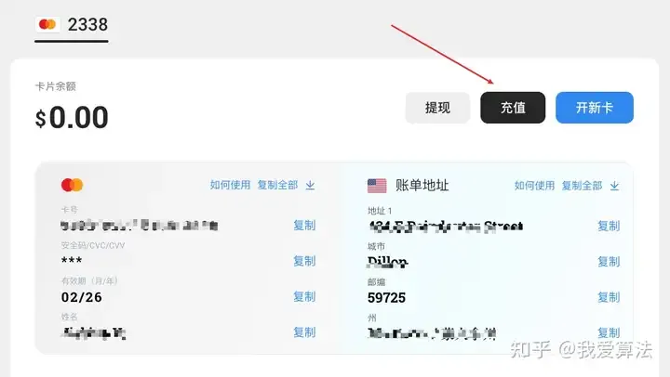
Task: Copy the address line 1 (地址 1)
Action: coord(609,226)
